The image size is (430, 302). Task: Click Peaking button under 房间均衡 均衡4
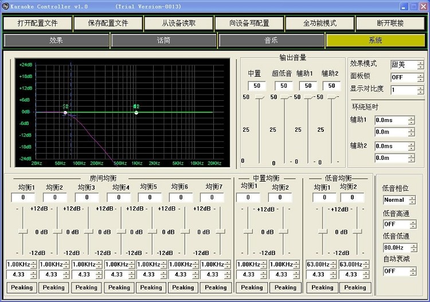pos(119,288)
